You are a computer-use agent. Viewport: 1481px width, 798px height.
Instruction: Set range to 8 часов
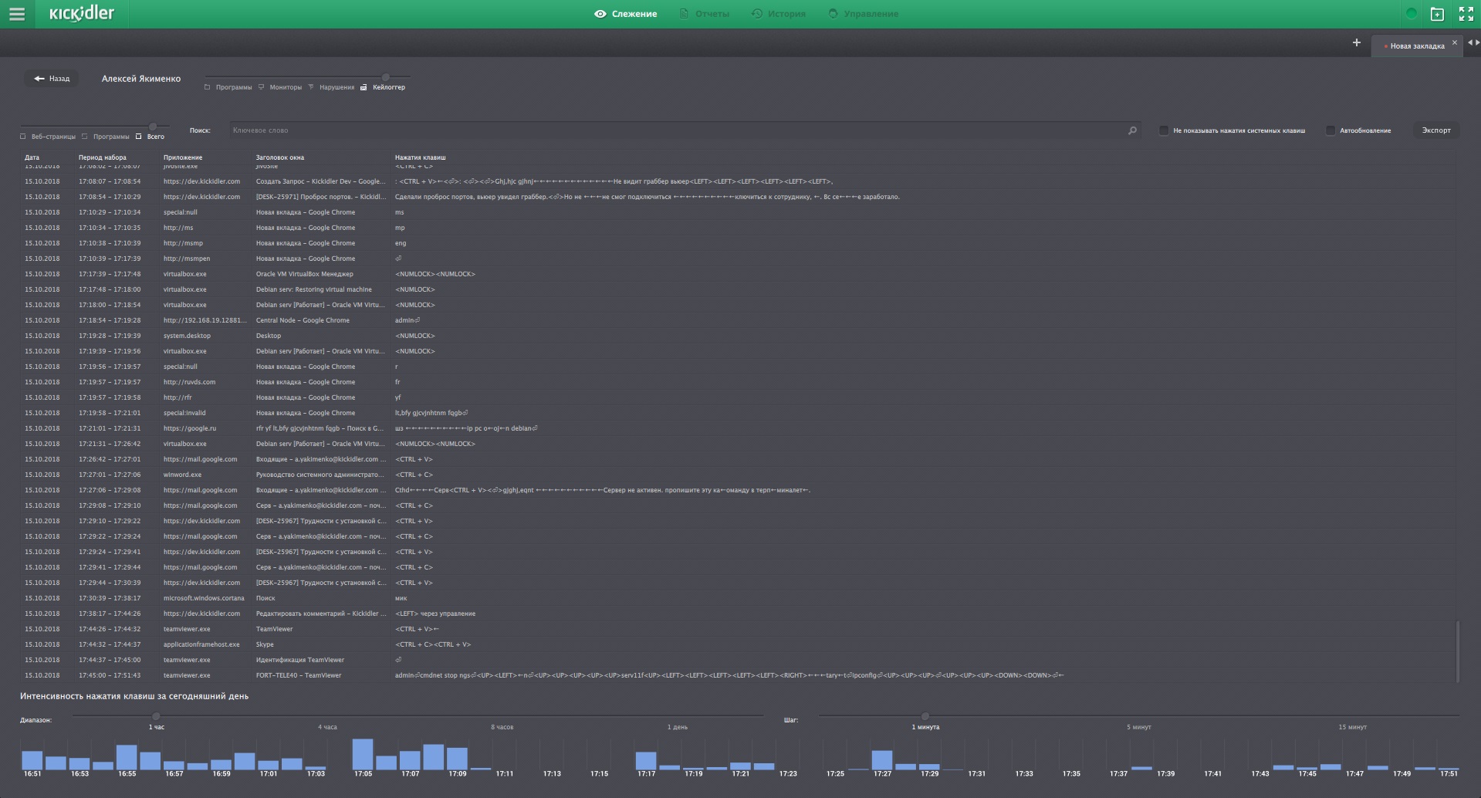tap(502, 727)
